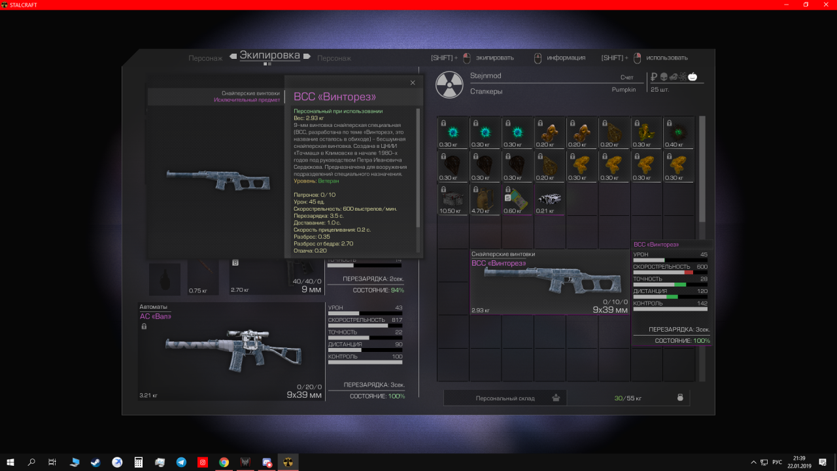Click the player name Stejnmod
The width and height of the screenshot is (837, 471).
coord(486,76)
